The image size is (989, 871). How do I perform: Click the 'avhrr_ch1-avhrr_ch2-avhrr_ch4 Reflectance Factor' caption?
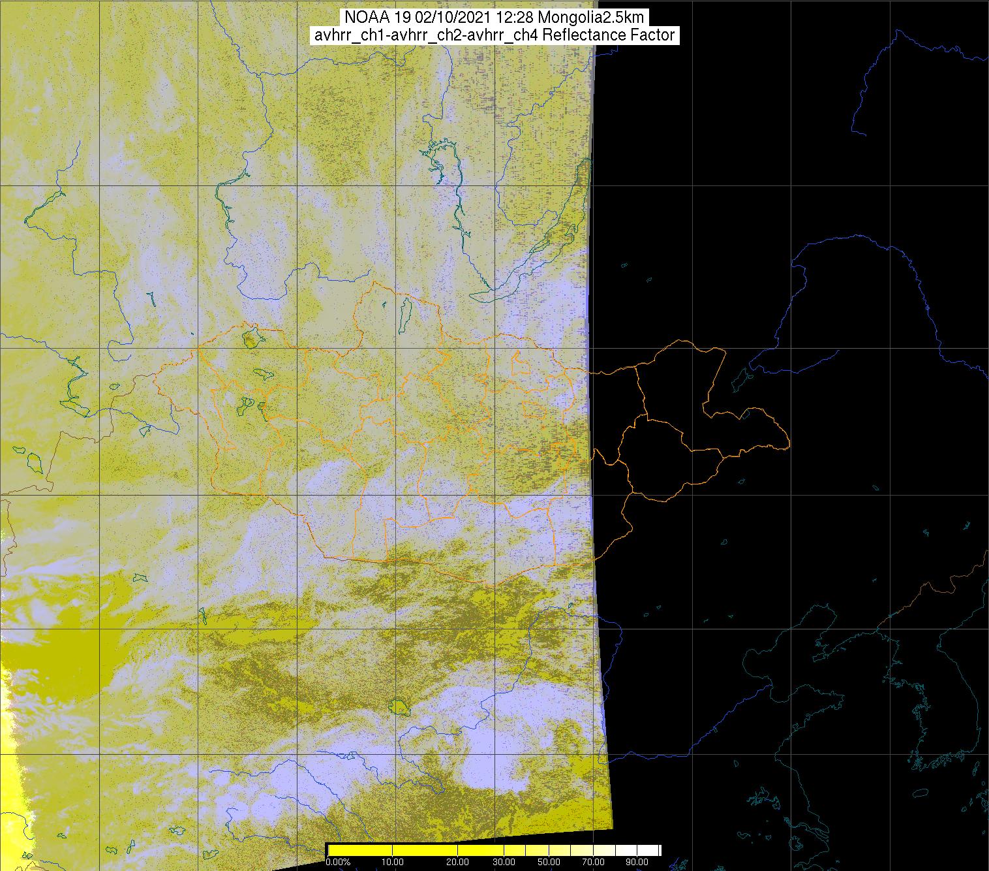(494, 35)
